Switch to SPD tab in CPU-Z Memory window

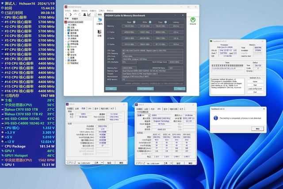click(x=90, y=108)
